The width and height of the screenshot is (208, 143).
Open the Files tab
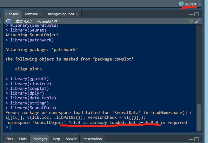coord(10,139)
